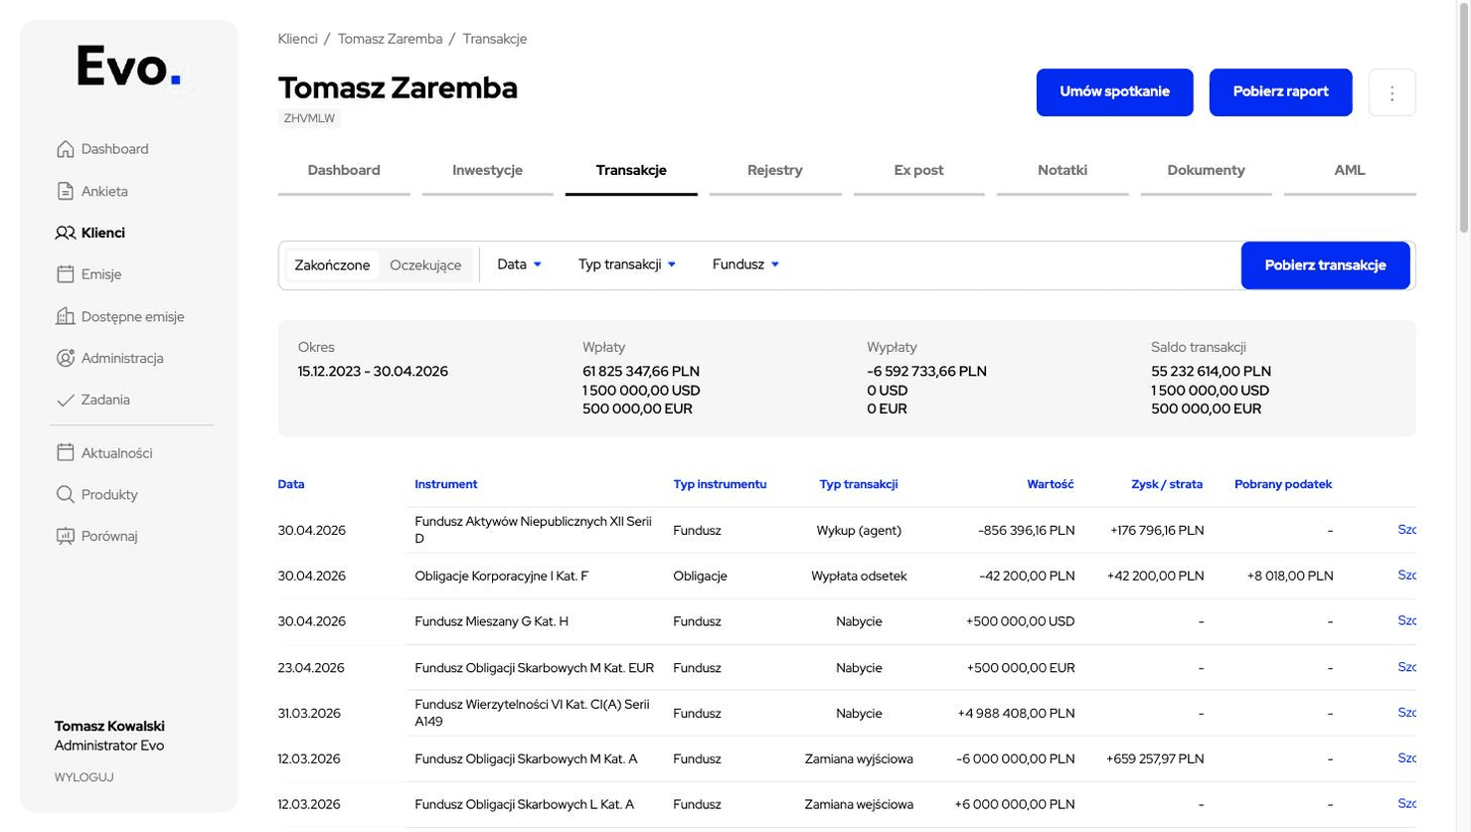Open the client Dashboard tab
The width and height of the screenshot is (1471, 832).
pyautogui.click(x=344, y=171)
